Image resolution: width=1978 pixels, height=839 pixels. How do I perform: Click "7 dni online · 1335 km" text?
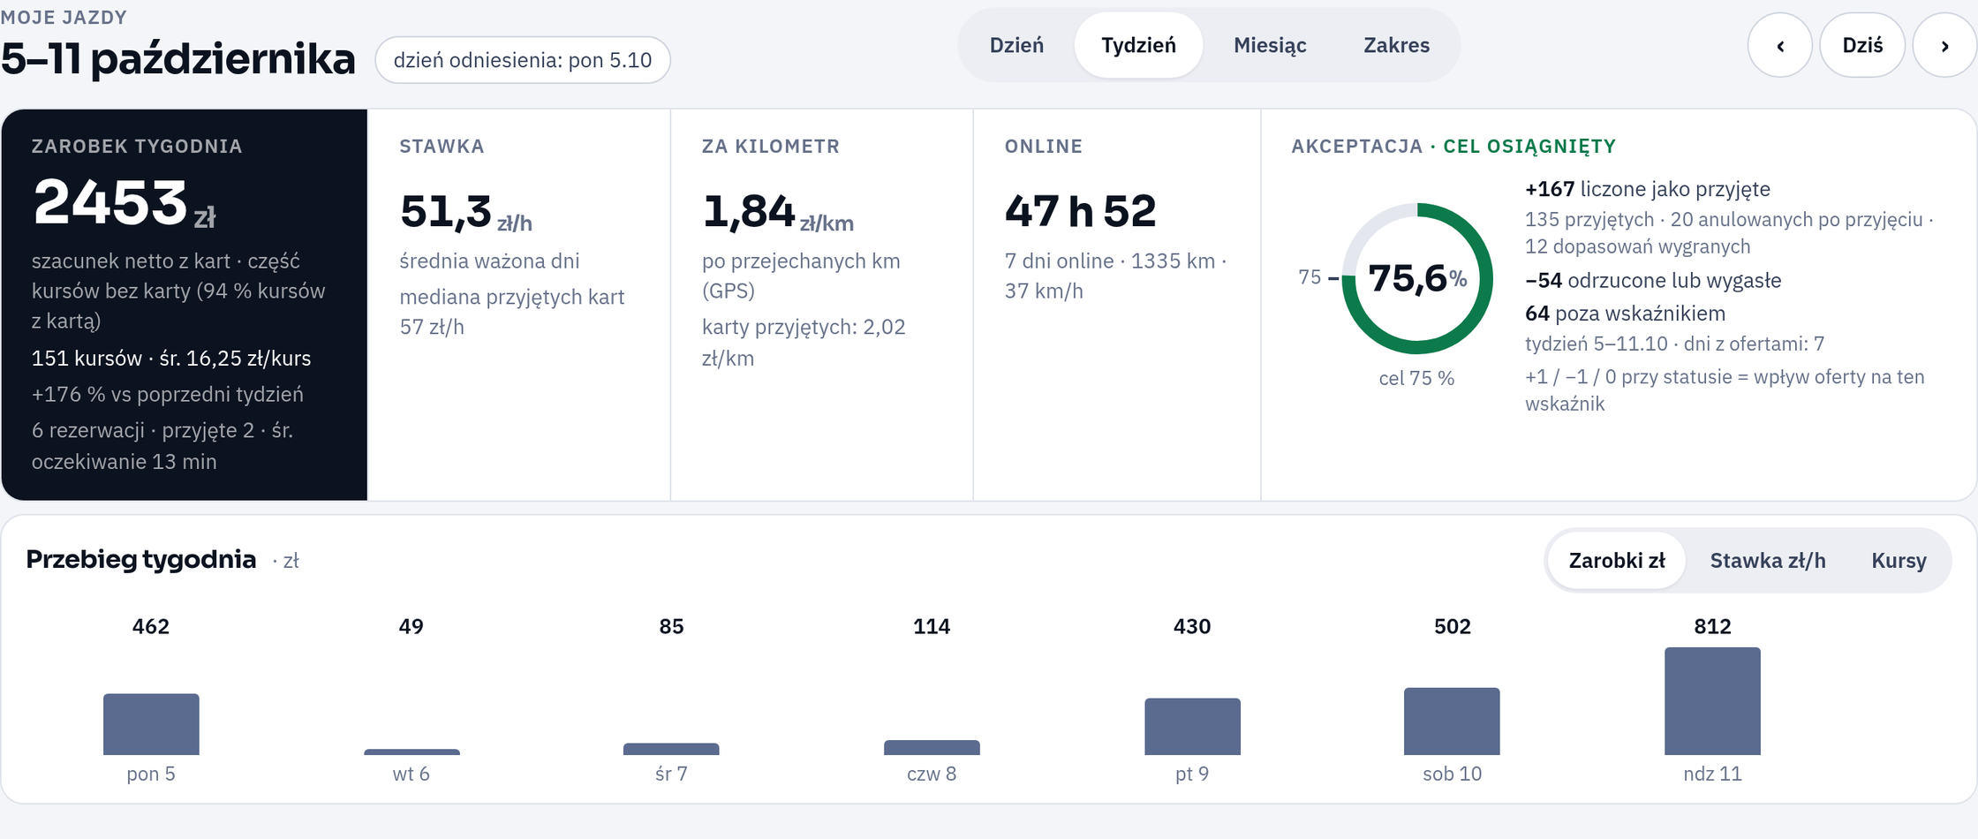tap(1110, 261)
